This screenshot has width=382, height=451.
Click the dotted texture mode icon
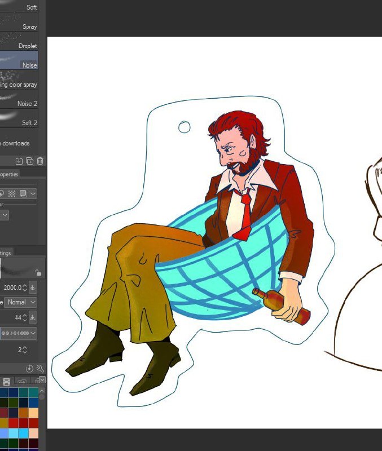12,193
